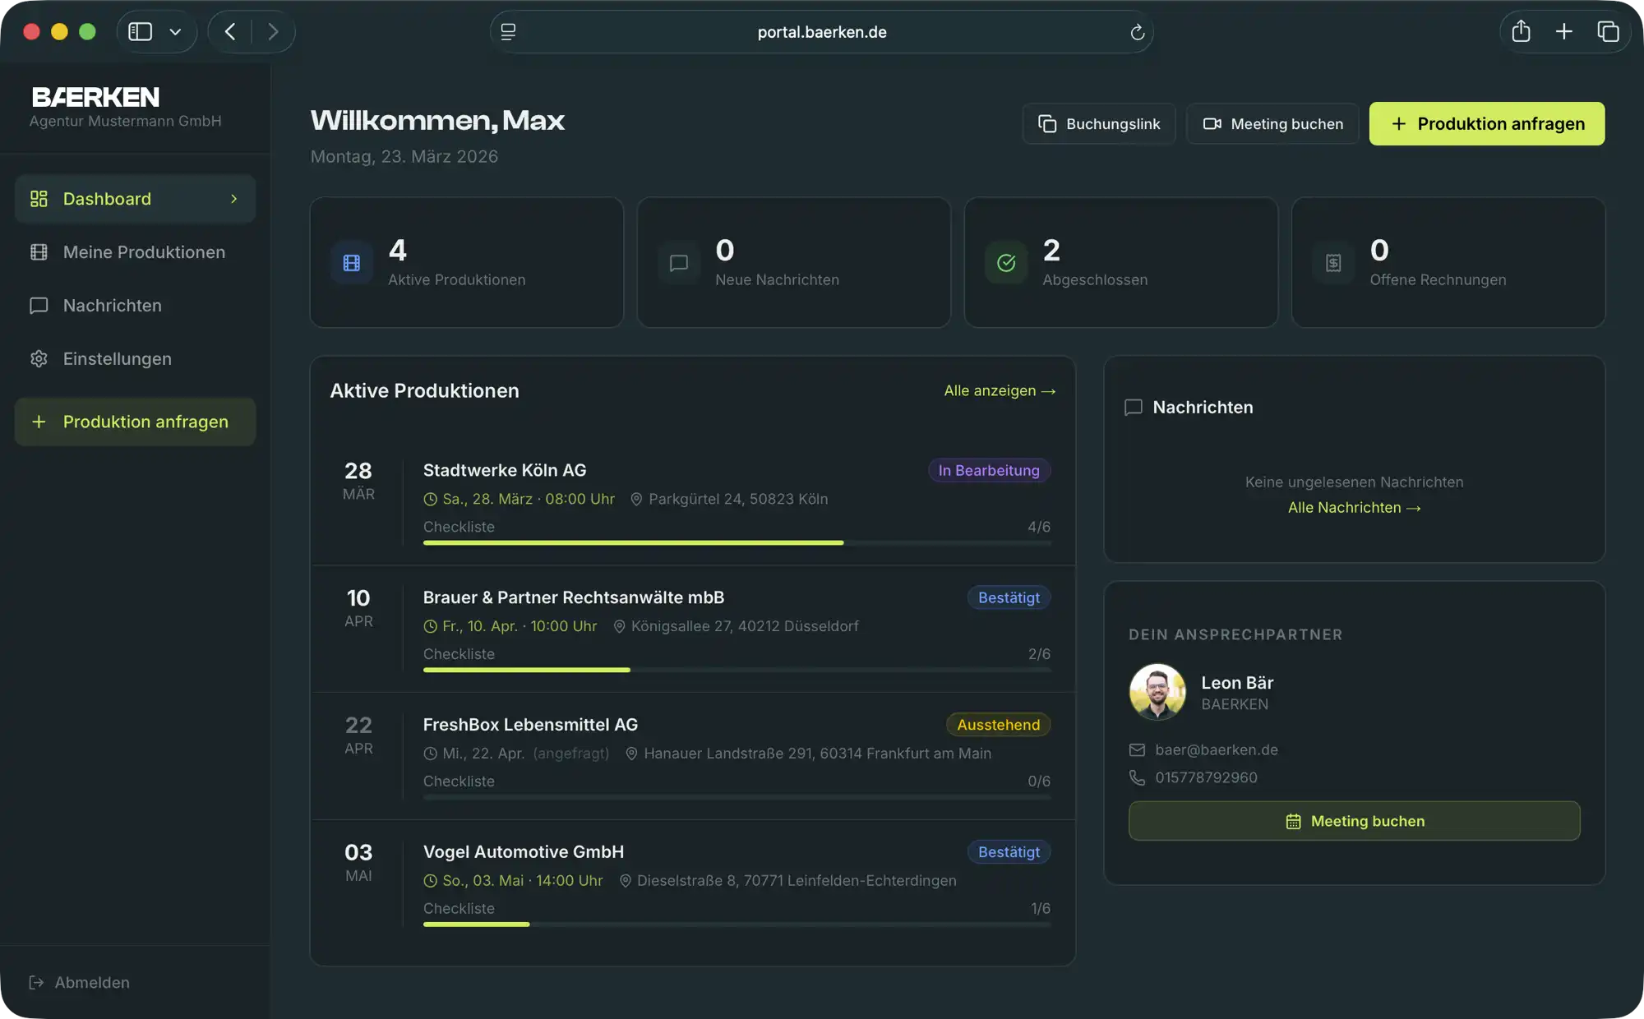Toggle the Safari sidebar panel
The image size is (1644, 1019).
141,32
